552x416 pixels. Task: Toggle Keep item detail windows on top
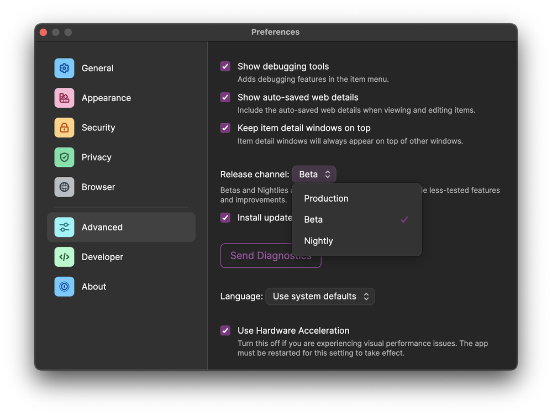click(x=225, y=128)
